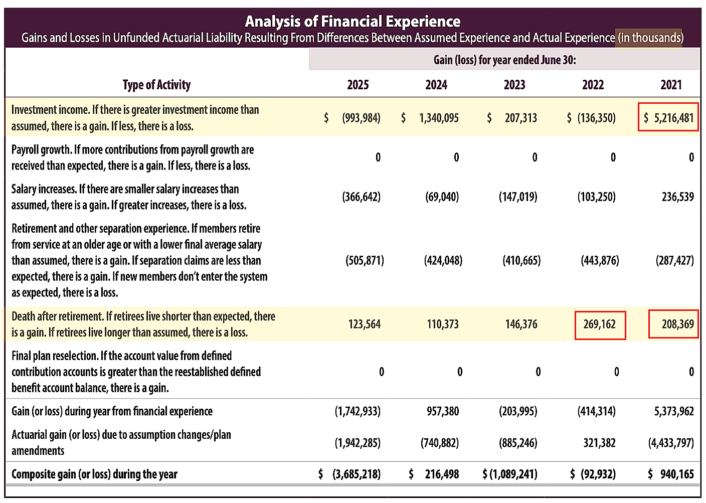This screenshot has height=503, width=706.
Task: Click the Investment income row description
Action: coord(135,118)
